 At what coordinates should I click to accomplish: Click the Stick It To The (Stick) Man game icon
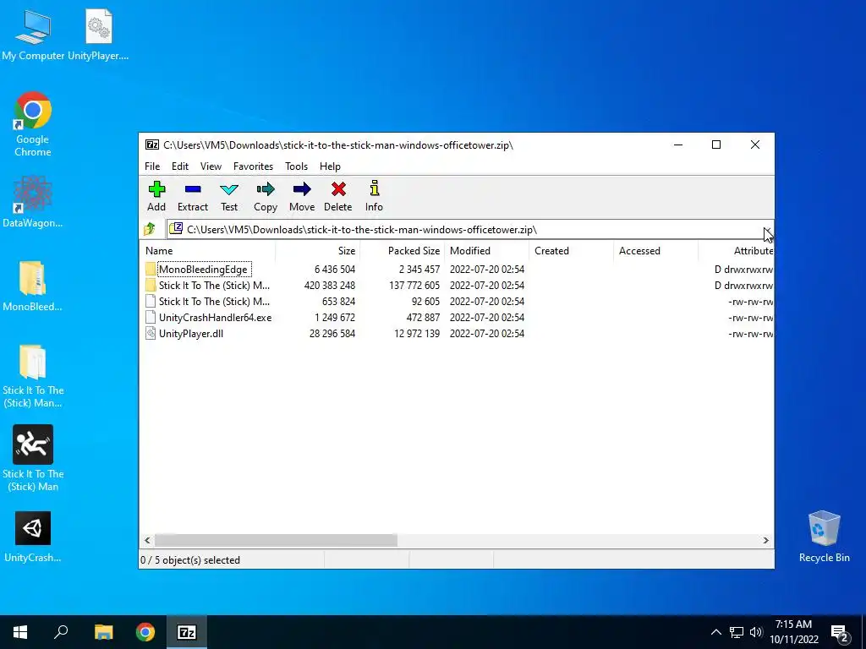point(33,458)
